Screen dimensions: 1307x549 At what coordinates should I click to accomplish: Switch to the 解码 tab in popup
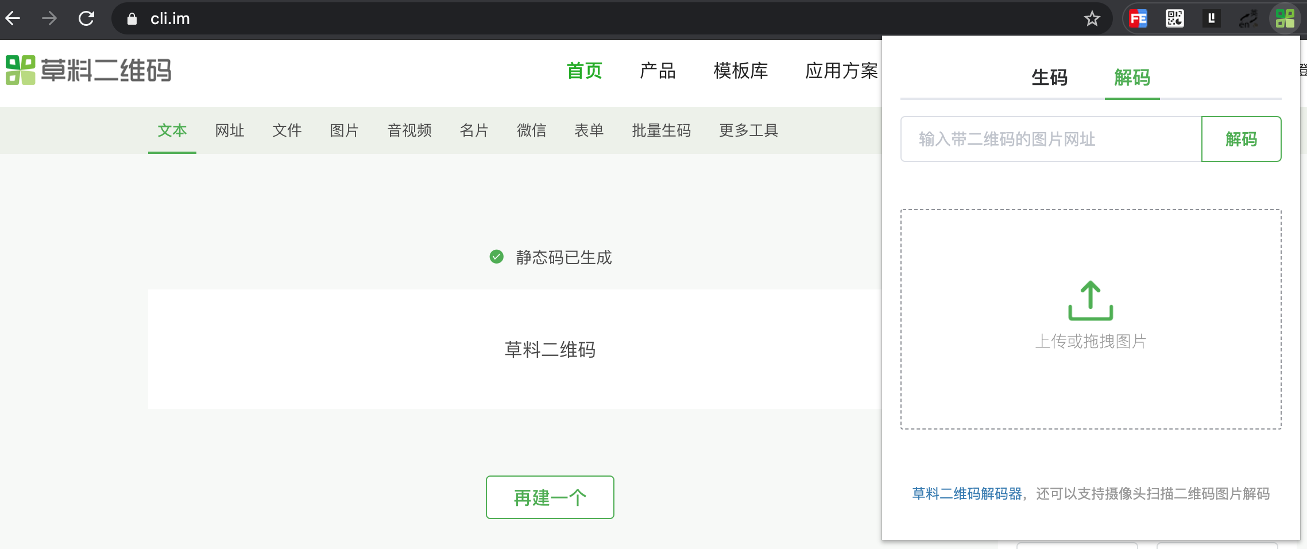(x=1132, y=78)
